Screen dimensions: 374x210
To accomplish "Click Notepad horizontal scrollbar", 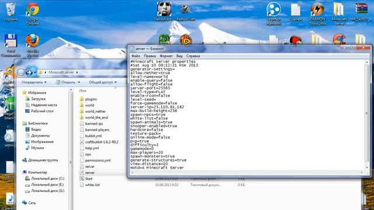I will (247, 172).
